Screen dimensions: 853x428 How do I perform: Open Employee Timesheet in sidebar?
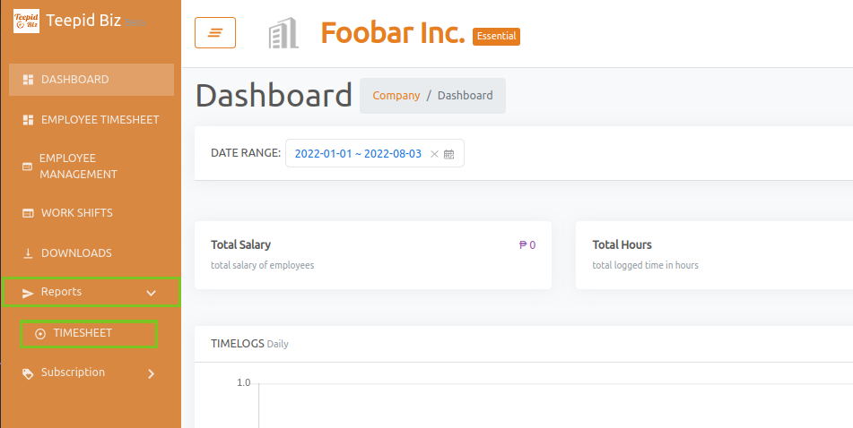[91, 120]
